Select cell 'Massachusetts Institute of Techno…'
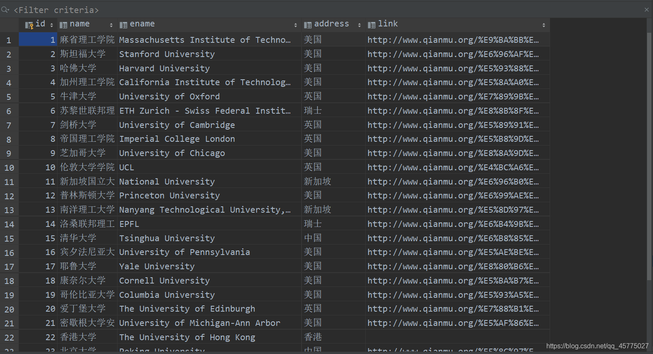The width and height of the screenshot is (653, 354). click(209, 40)
